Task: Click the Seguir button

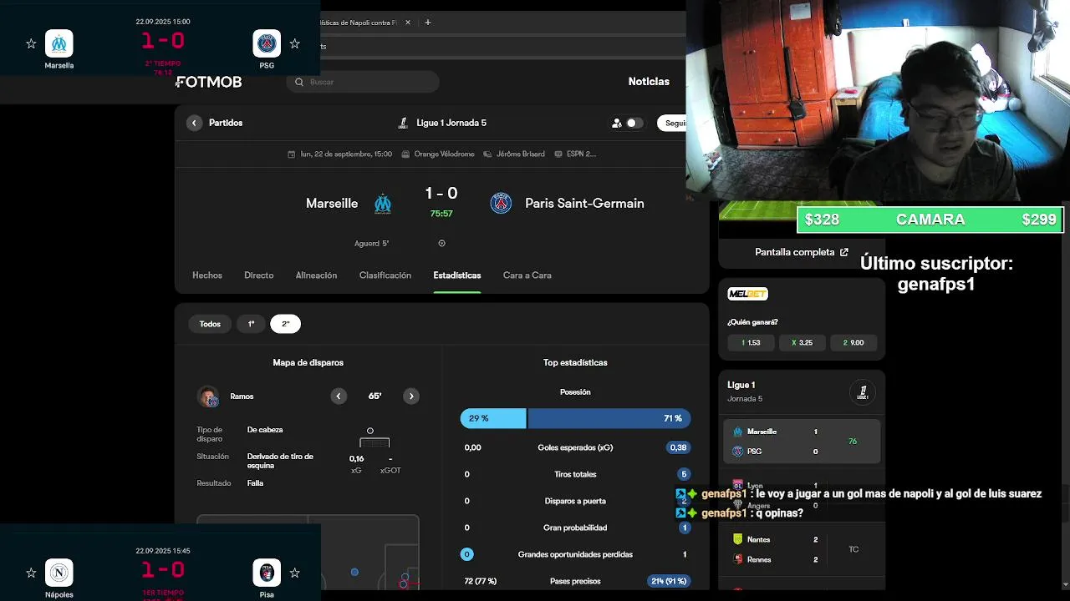Action: click(672, 123)
